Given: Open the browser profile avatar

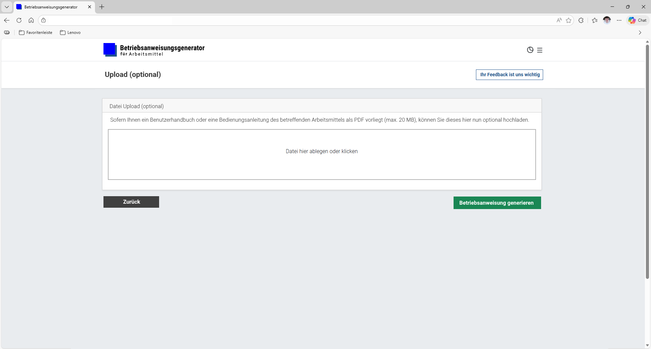Looking at the screenshot, I should 607,20.
